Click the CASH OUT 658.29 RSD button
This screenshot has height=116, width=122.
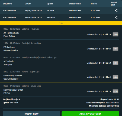pyautogui.click(x=90, y=114)
